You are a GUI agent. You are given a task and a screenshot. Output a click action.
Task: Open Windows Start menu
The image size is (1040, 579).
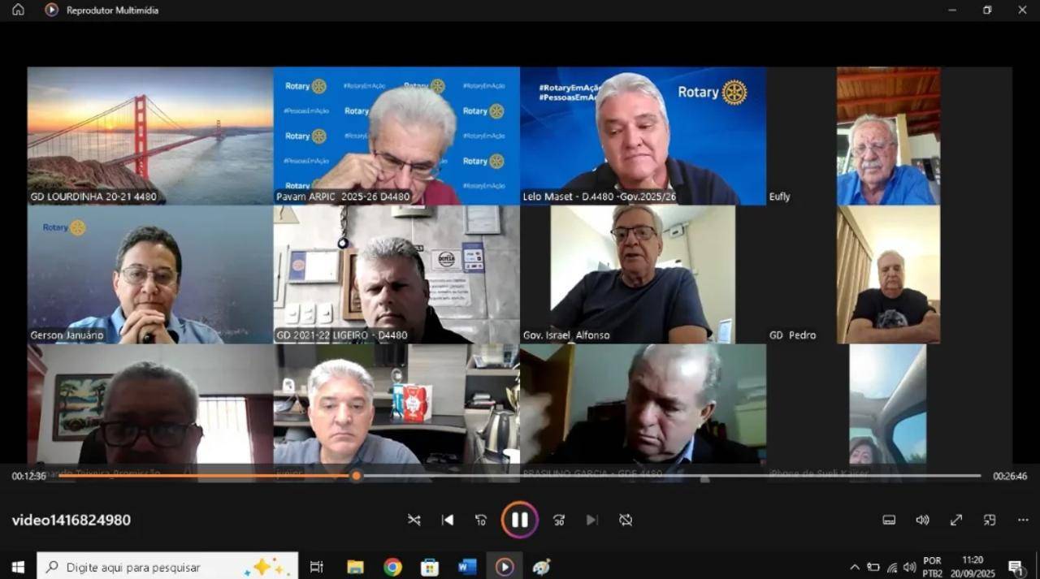[x=18, y=567]
